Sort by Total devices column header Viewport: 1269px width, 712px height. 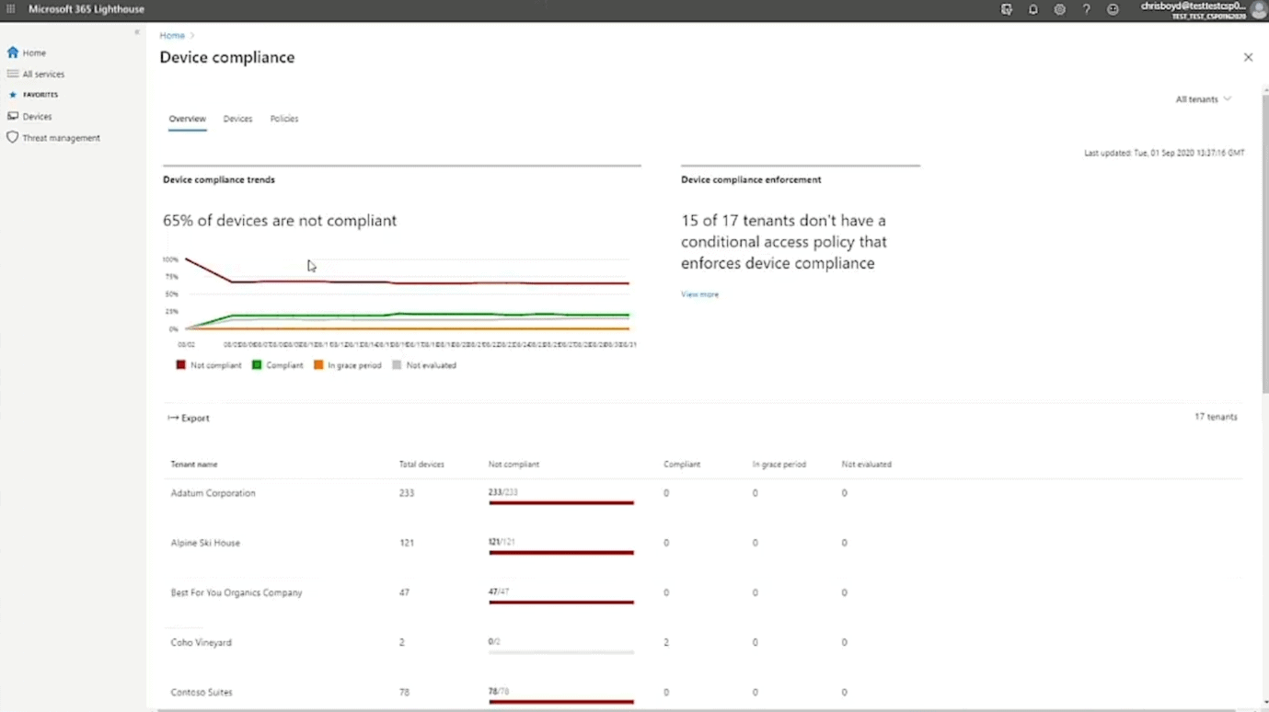pyautogui.click(x=421, y=465)
